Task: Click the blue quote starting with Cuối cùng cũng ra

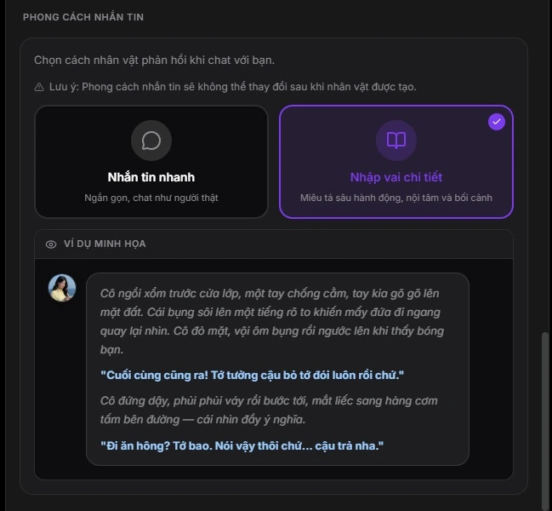Action: 252,376
